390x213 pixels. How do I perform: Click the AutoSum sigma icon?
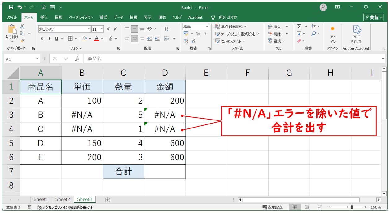pyautogui.click(x=299, y=27)
